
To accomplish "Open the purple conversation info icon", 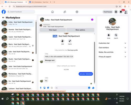I will tap(92, 20).
